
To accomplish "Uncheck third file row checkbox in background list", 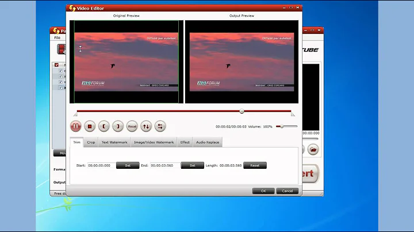I will point(60,82).
